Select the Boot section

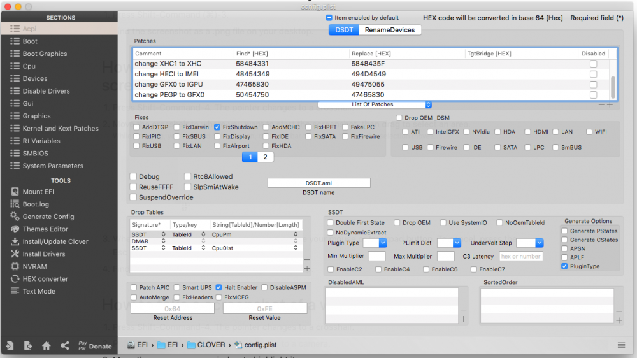tap(59, 41)
